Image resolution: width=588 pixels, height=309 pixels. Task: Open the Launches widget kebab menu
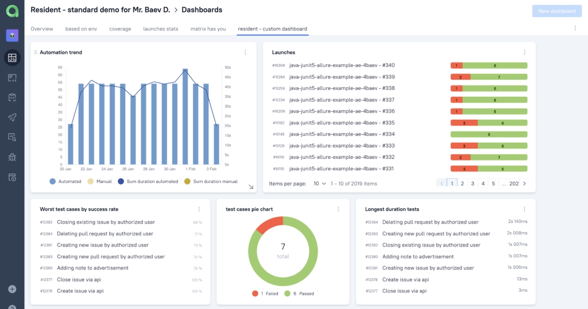(524, 53)
